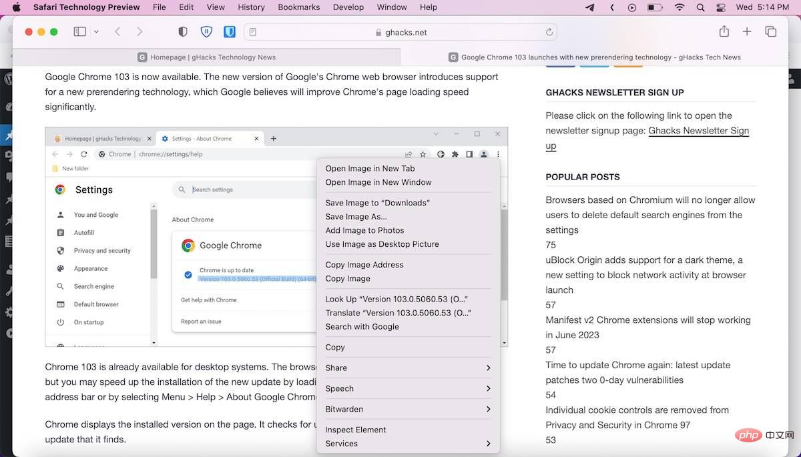The height and width of the screenshot is (457, 801).
Task: Choose Open Image in New Tab
Action: [408, 168]
